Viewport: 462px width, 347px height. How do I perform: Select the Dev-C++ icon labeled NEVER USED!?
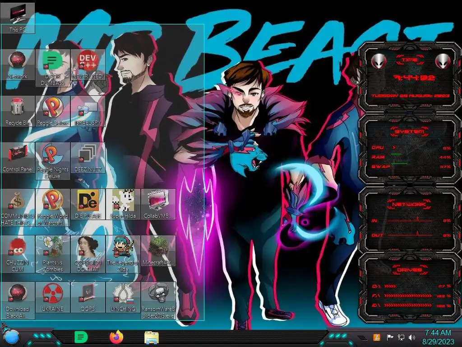88,65
